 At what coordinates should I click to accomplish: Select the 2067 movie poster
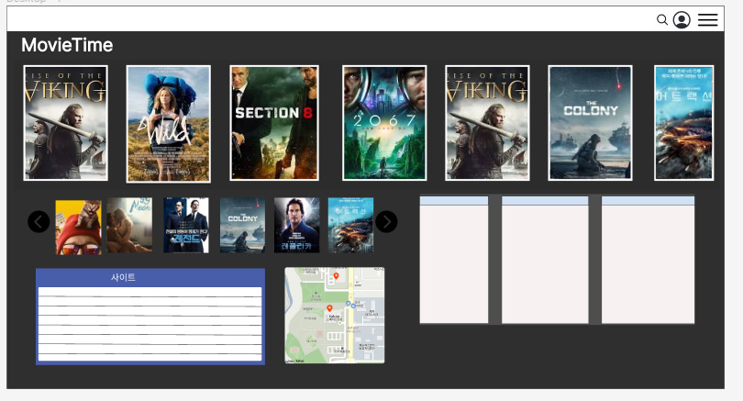point(384,123)
